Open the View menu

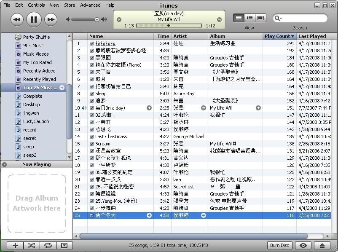54,5
